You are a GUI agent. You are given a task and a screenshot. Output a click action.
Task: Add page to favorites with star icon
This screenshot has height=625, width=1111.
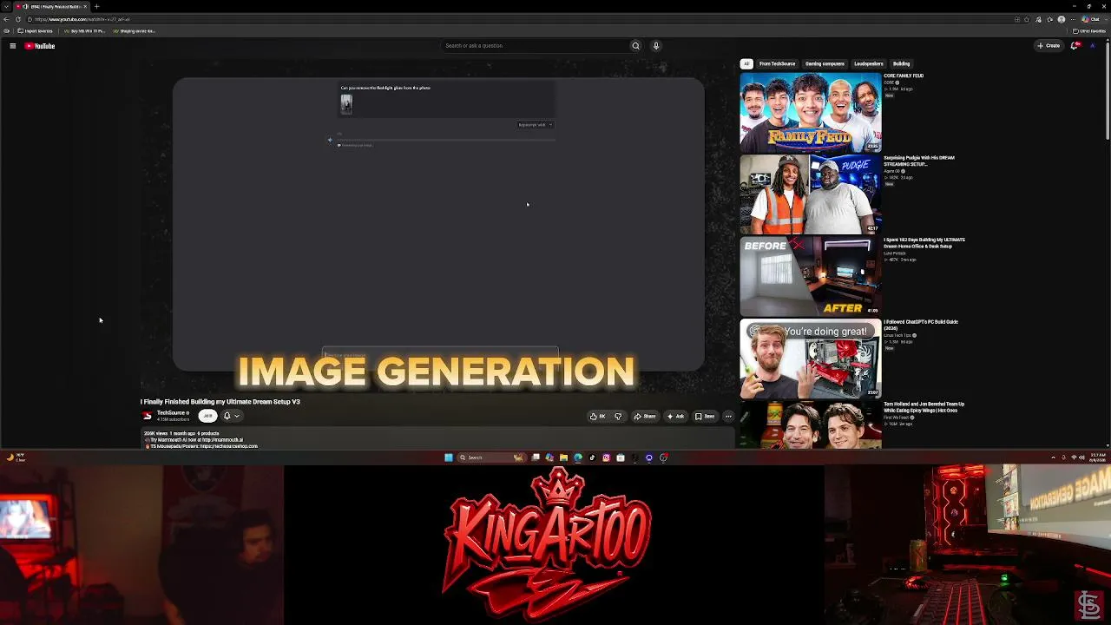click(1028, 19)
